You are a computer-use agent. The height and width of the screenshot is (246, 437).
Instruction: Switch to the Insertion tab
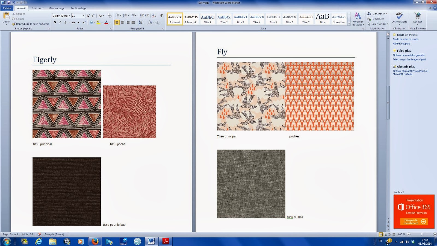[37, 8]
